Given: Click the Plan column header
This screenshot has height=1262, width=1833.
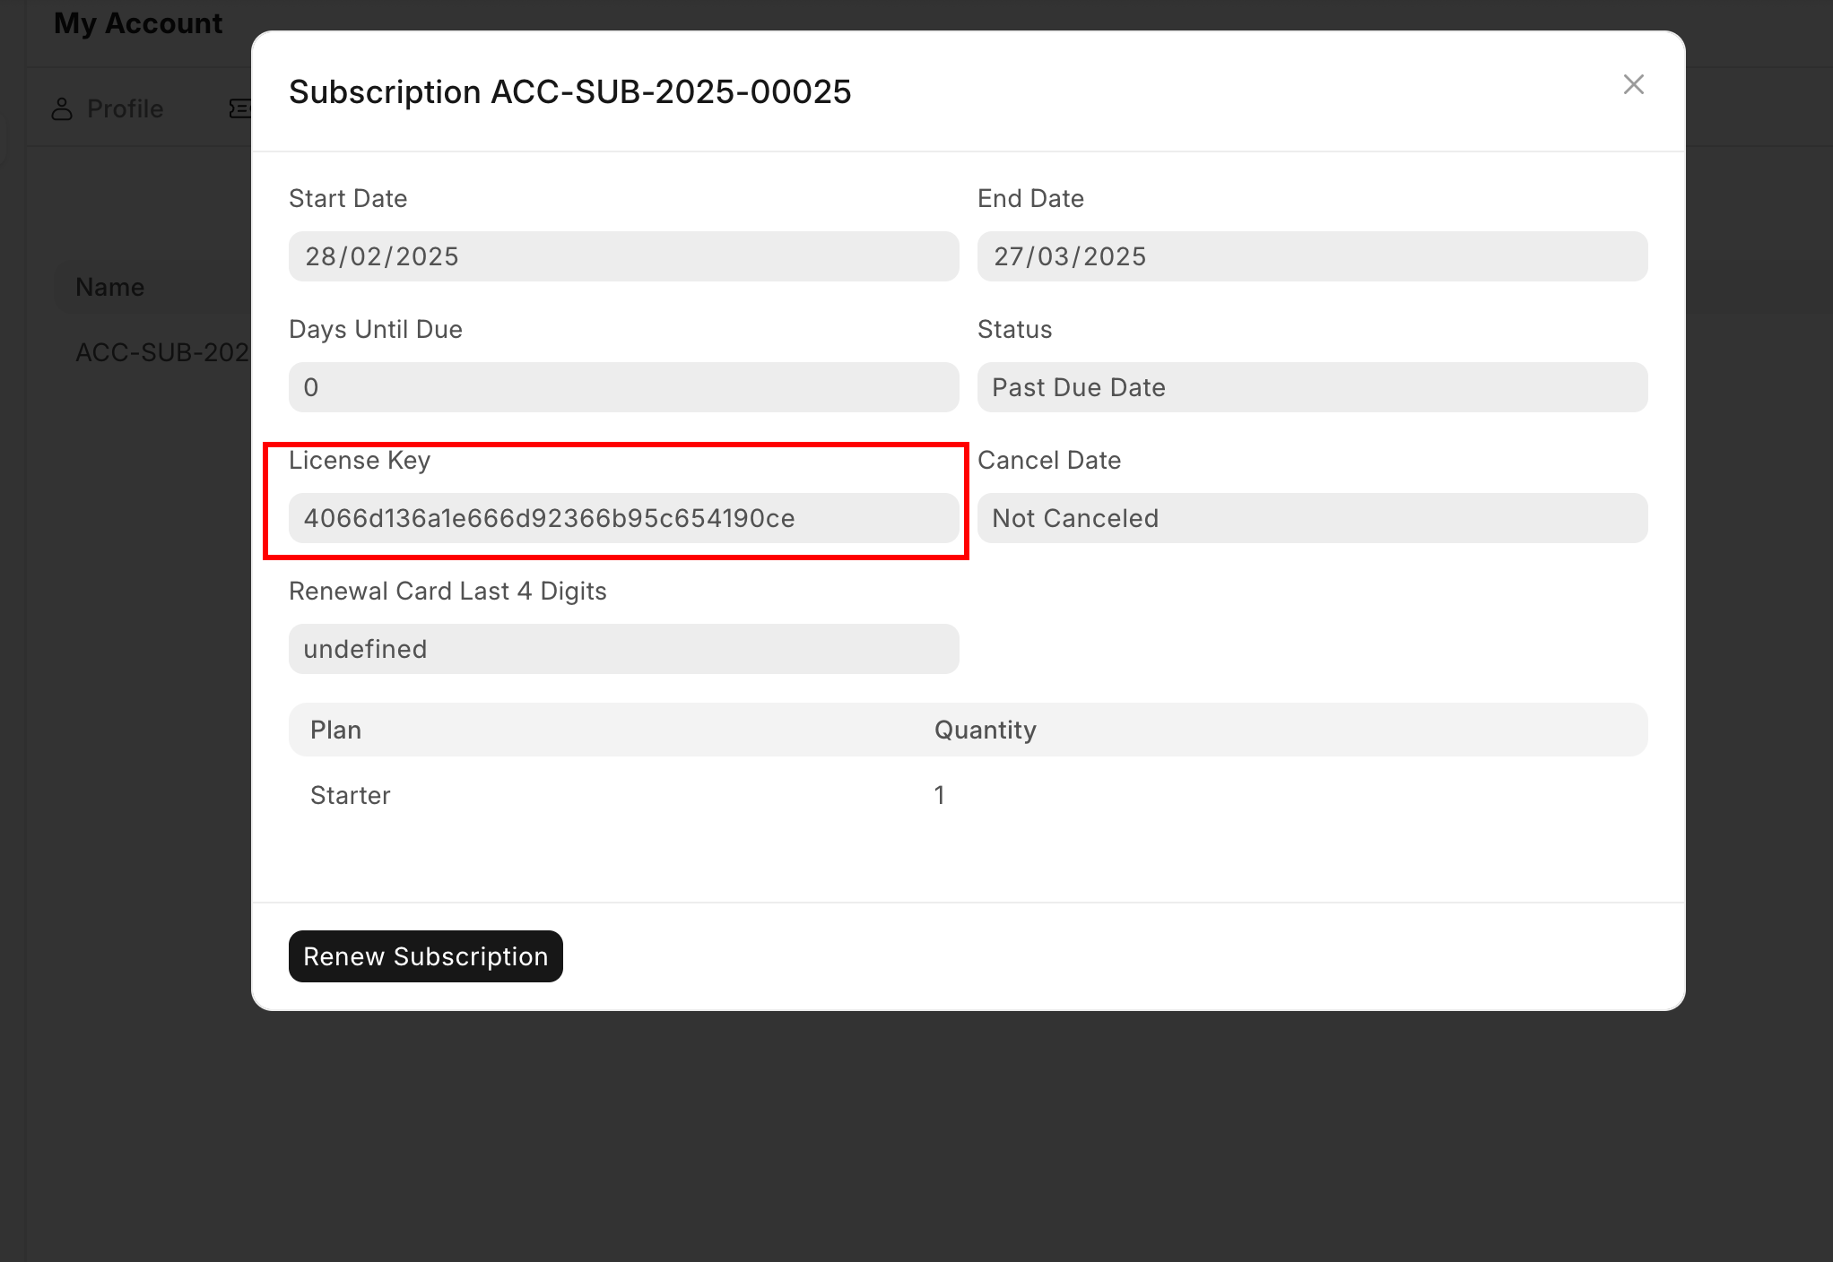Looking at the screenshot, I should pyautogui.click(x=336, y=730).
